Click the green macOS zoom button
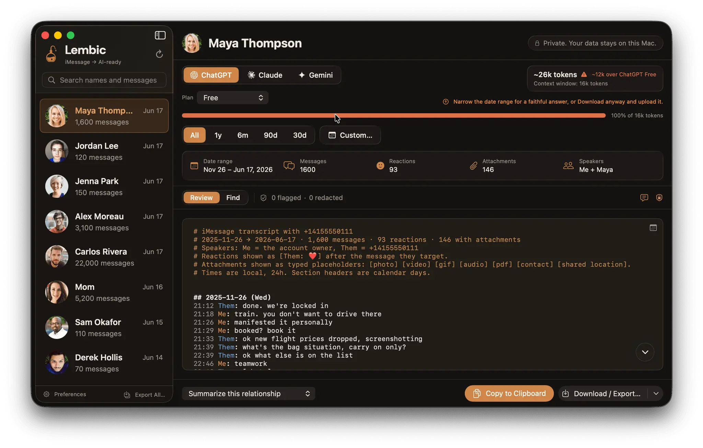703x448 pixels. click(71, 35)
